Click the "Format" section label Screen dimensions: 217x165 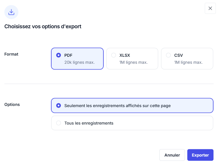click(11, 54)
